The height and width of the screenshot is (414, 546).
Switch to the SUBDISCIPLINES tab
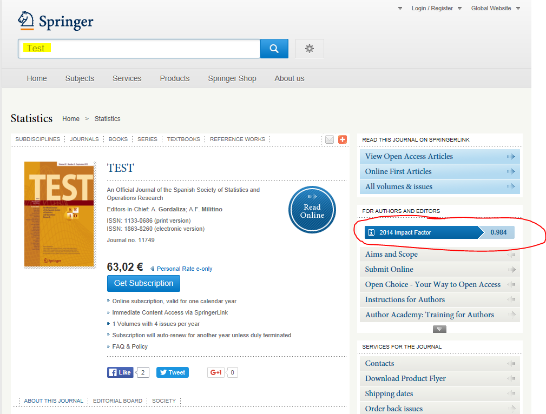(37, 139)
